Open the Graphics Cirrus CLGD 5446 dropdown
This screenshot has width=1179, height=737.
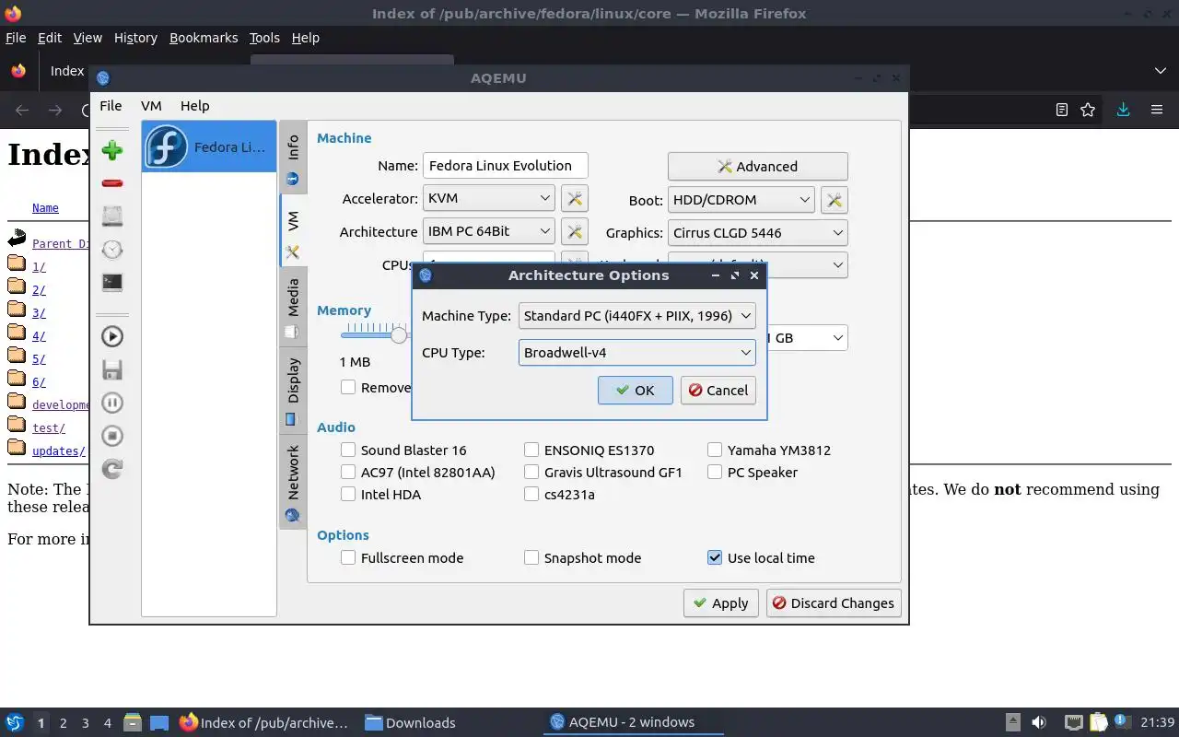point(758,232)
